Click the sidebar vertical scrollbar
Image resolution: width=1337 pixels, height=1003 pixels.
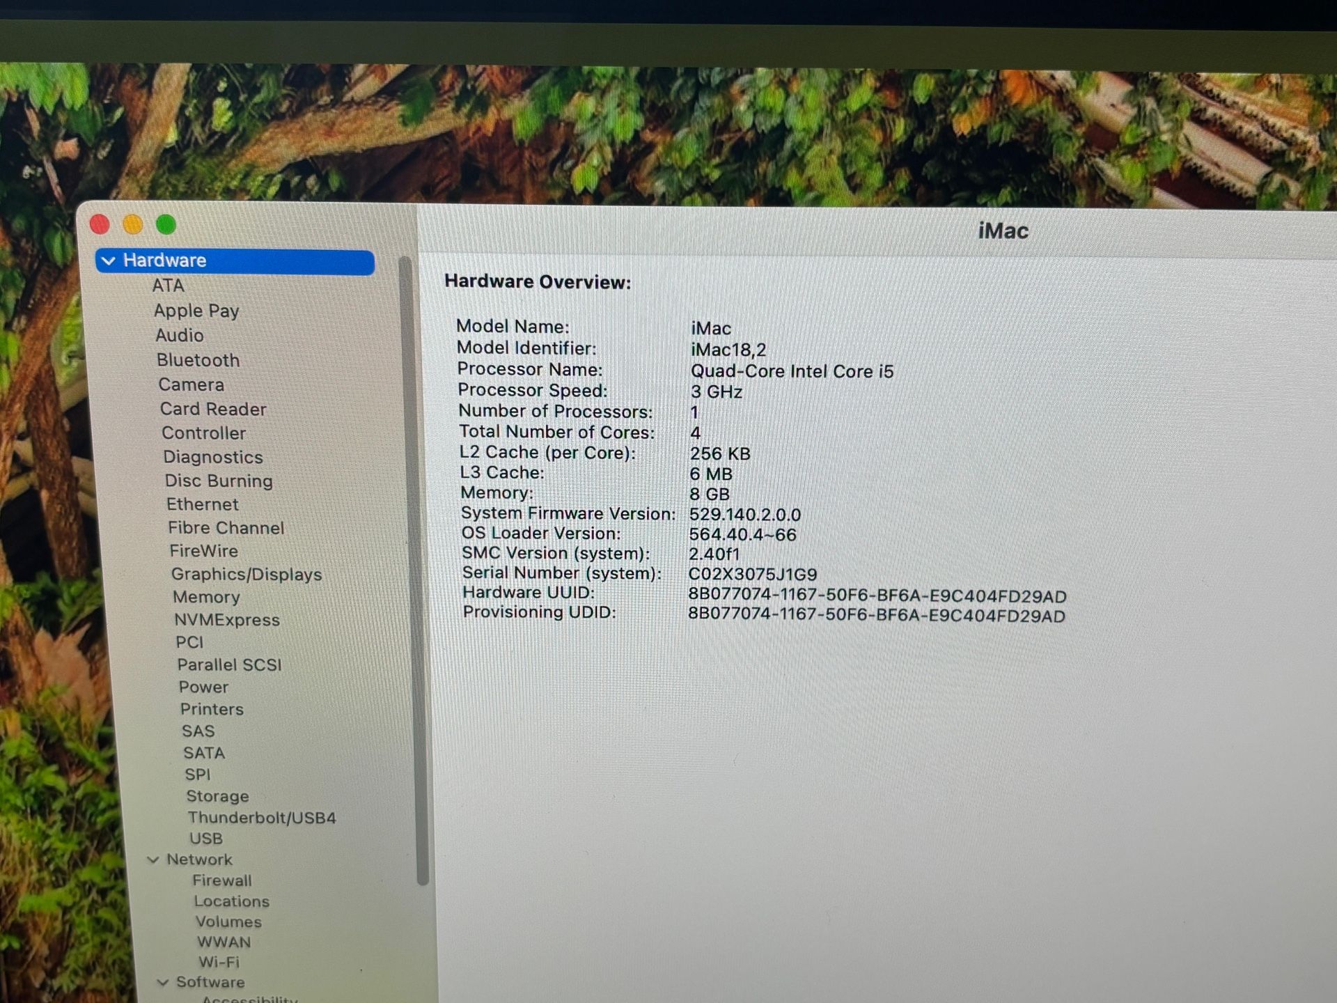pyautogui.click(x=413, y=571)
